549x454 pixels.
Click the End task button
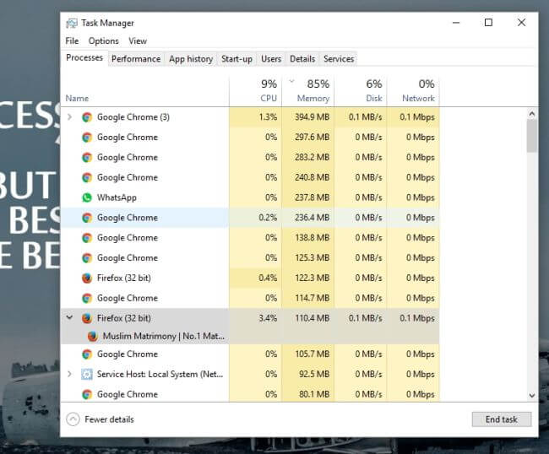[502, 419]
